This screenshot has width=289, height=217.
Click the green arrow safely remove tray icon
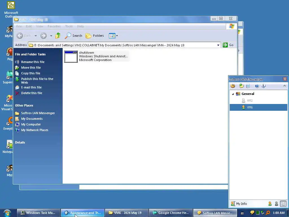point(263,213)
